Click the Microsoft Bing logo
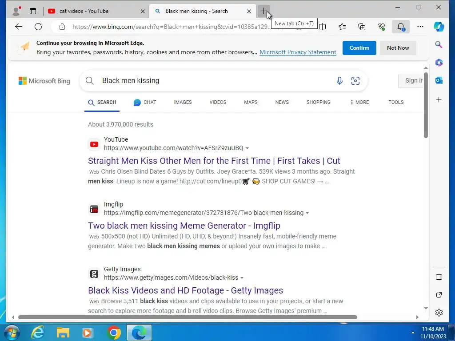The height and width of the screenshot is (341, 455). [x=44, y=81]
